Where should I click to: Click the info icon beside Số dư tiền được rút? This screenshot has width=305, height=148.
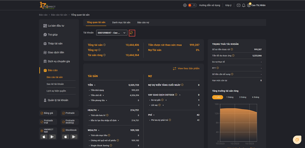(232, 49)
